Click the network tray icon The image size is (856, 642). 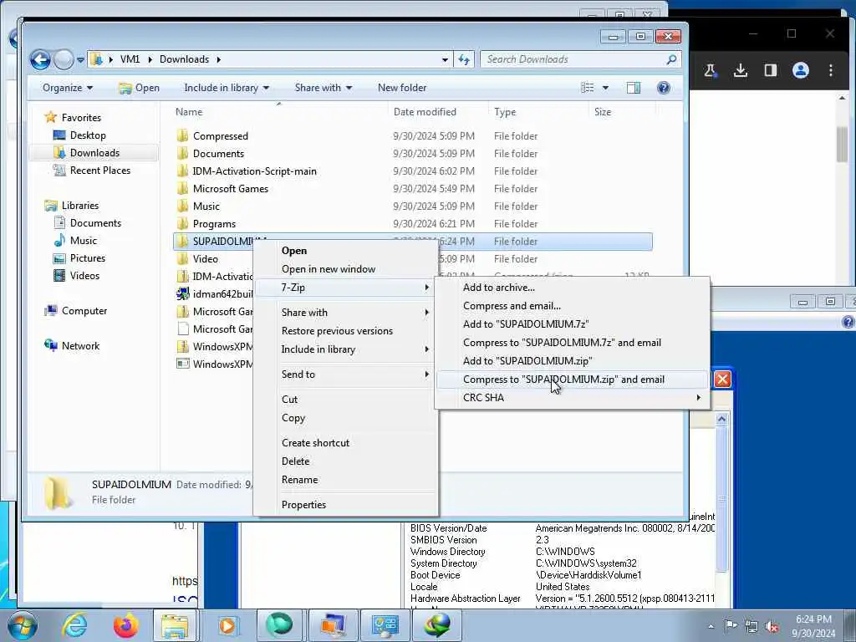click(752, 626)
